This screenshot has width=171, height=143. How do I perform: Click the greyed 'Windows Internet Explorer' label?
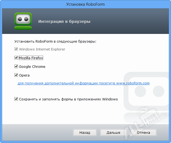[42, 49]
